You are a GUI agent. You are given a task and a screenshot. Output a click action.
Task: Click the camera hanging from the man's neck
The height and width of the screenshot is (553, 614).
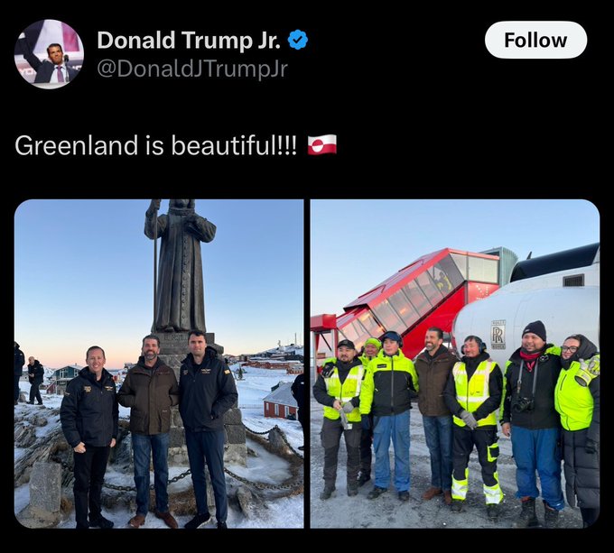(523, 404)
